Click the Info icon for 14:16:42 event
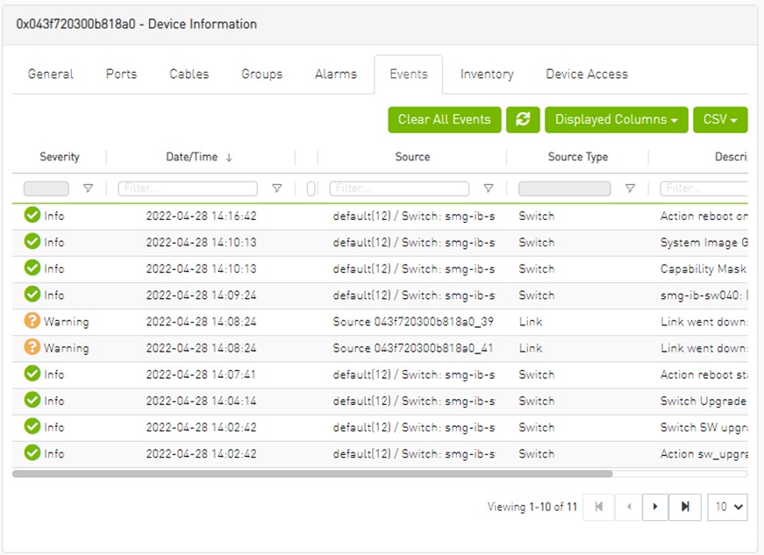 (x=32, y=216)
